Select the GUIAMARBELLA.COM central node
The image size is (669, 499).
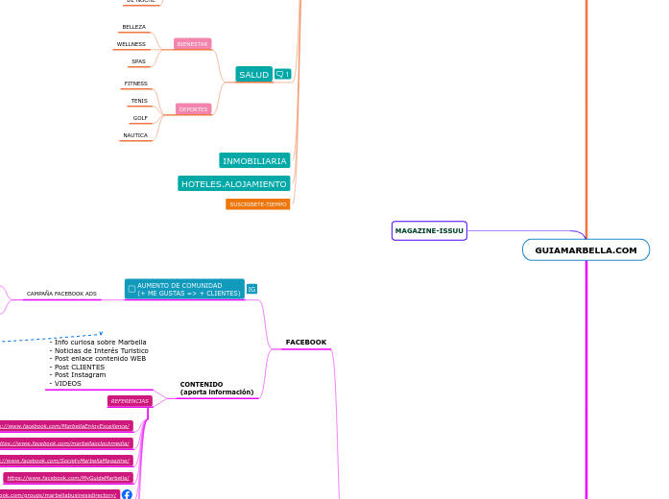585,249
